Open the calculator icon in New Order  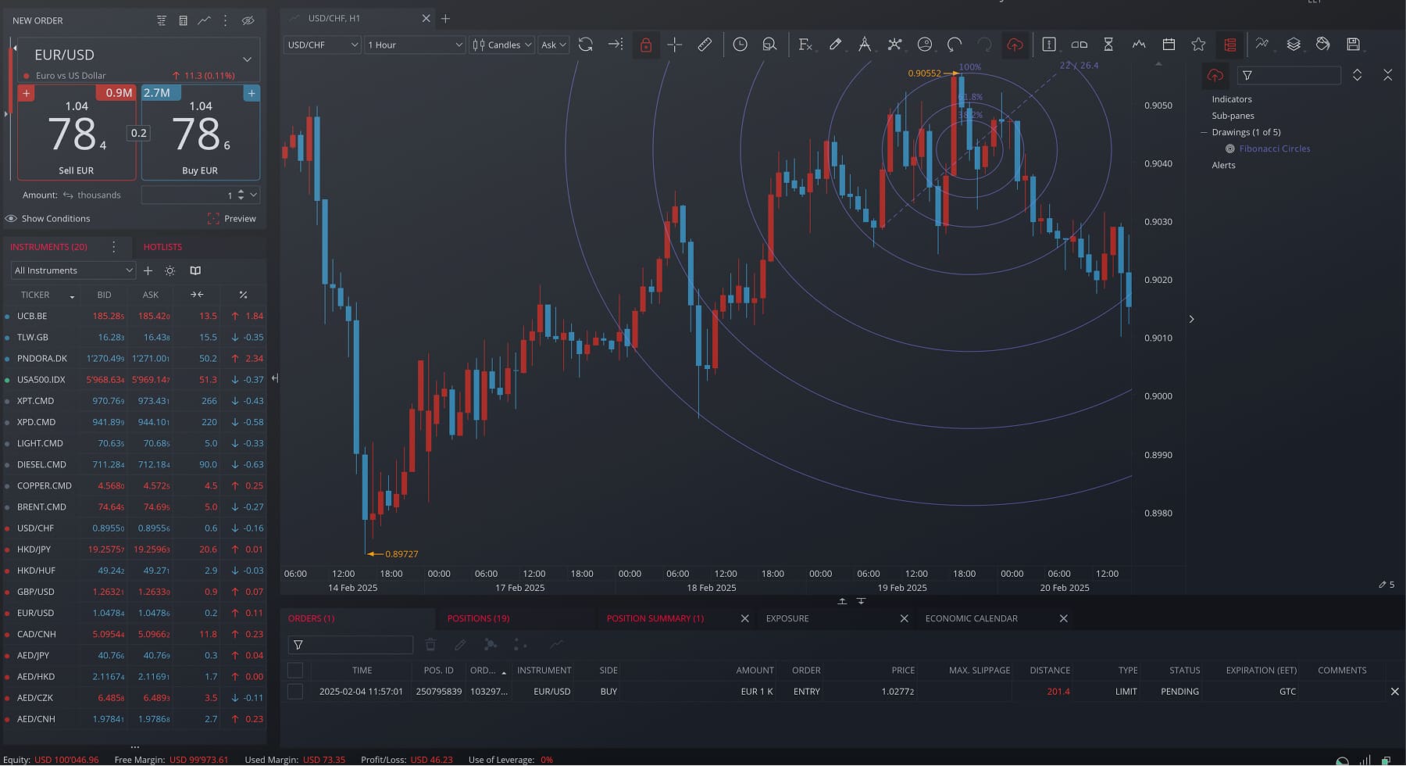(x=183, y=20)
